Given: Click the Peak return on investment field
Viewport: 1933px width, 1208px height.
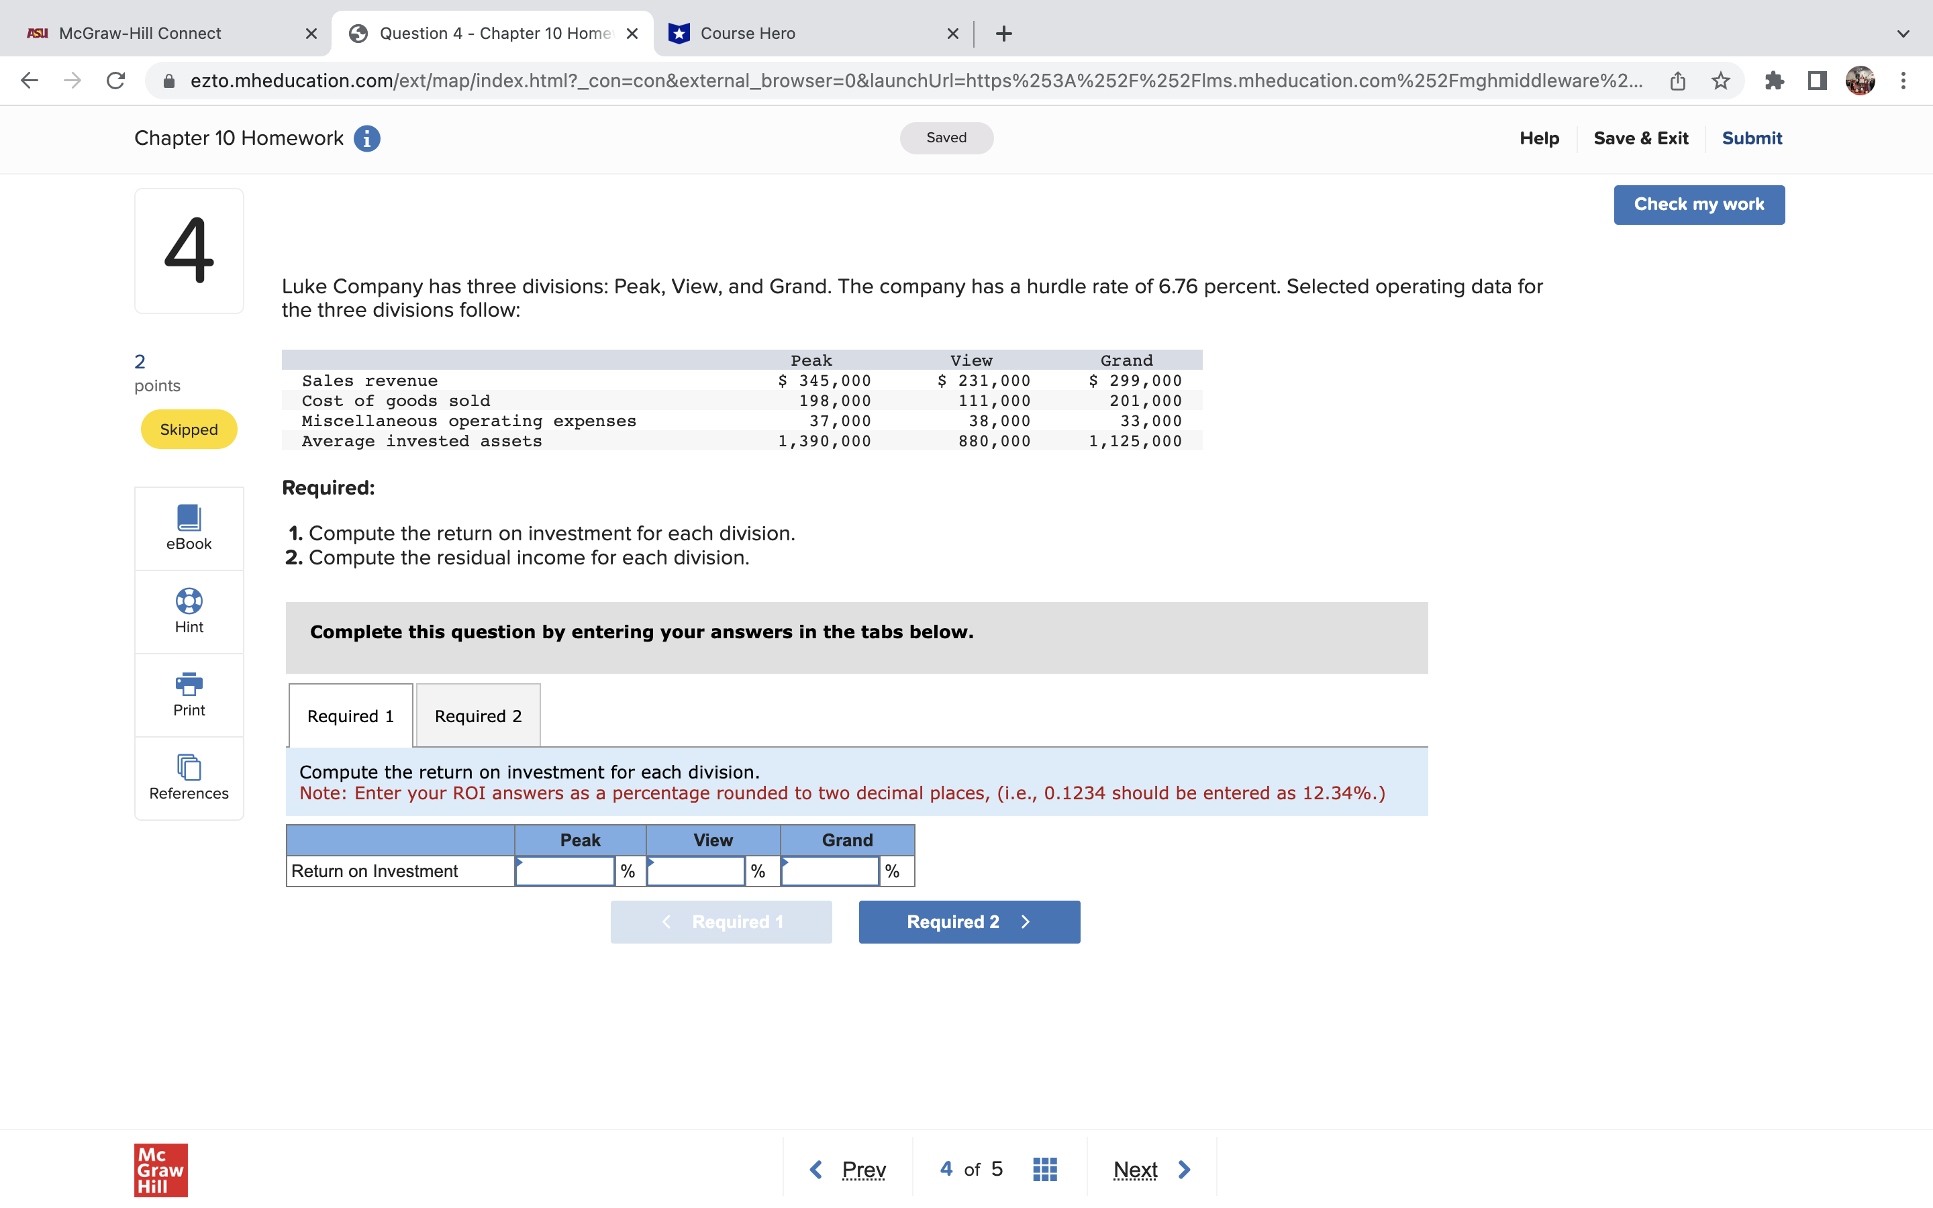Looking at the screenshot, I should [x=564, y=872].
